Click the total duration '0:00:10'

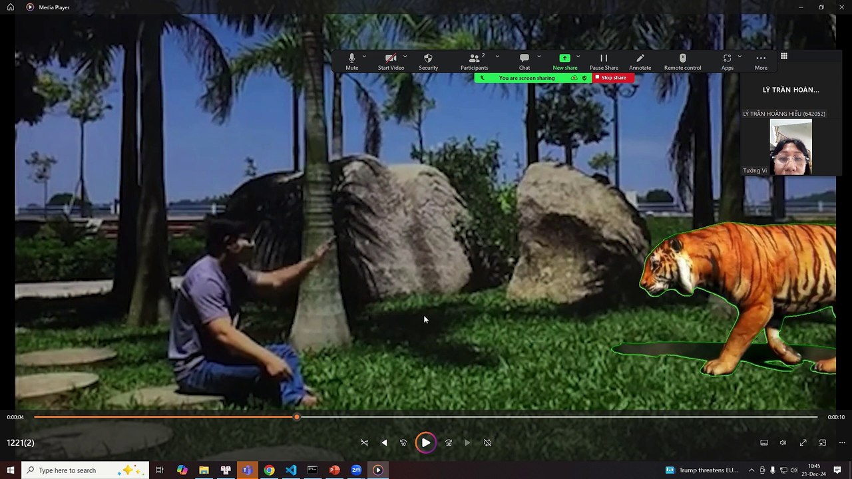click(x=836, y=417)
